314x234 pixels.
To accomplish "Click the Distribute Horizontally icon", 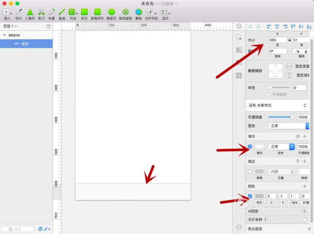I will [250, 26].
